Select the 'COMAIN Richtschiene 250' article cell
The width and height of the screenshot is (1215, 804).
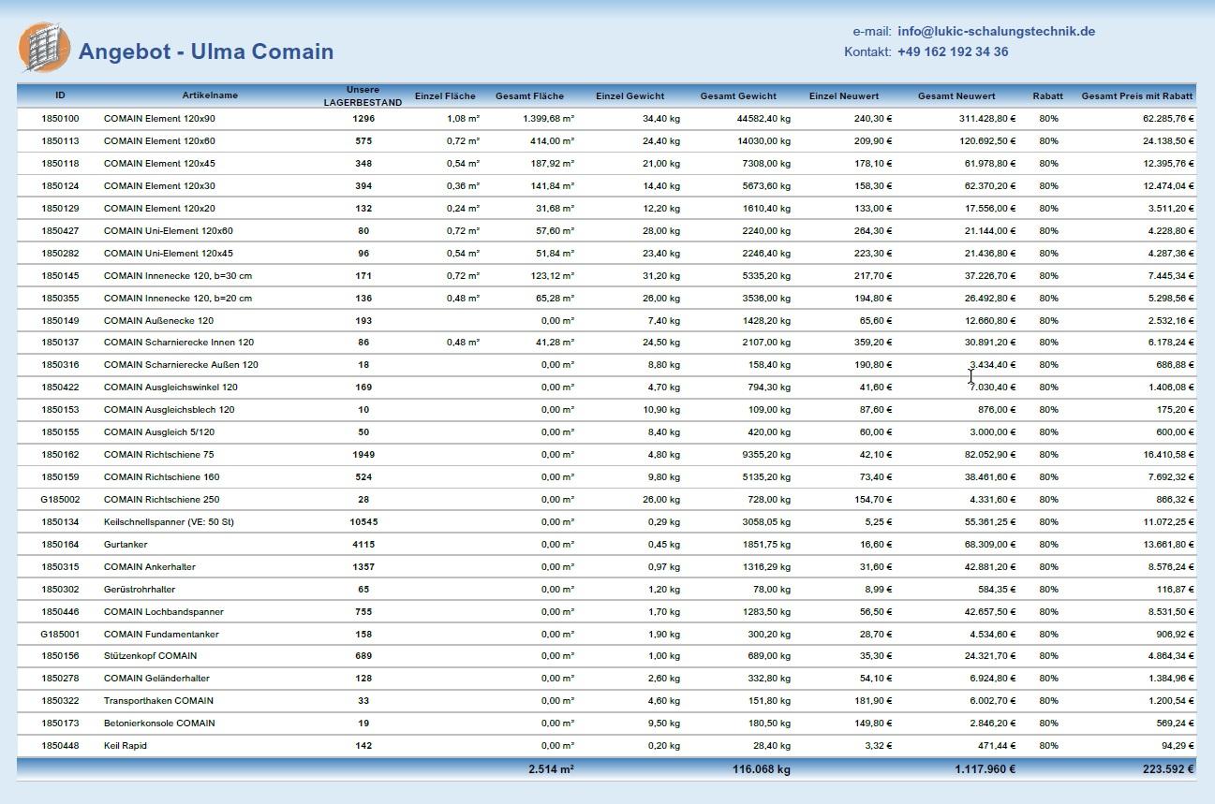[x=161, y=499]
